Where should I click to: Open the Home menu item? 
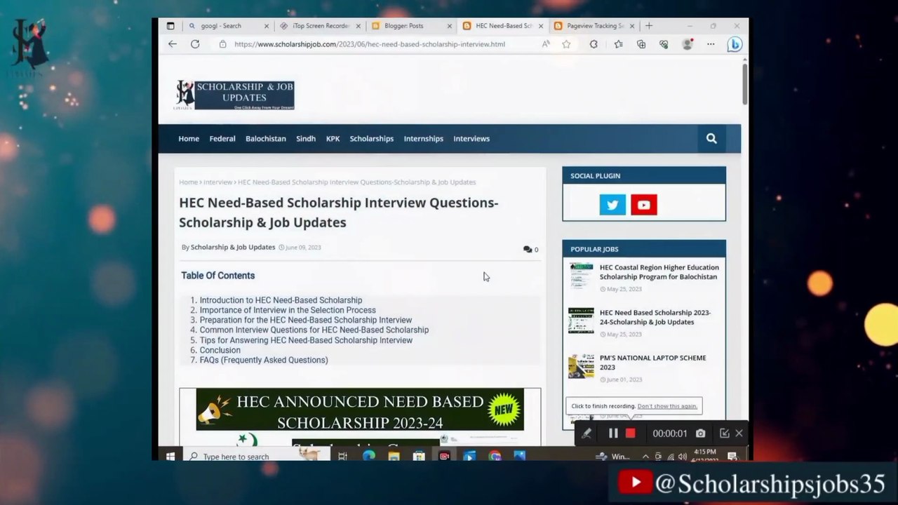pyautogui.click(x=189, y=139)
